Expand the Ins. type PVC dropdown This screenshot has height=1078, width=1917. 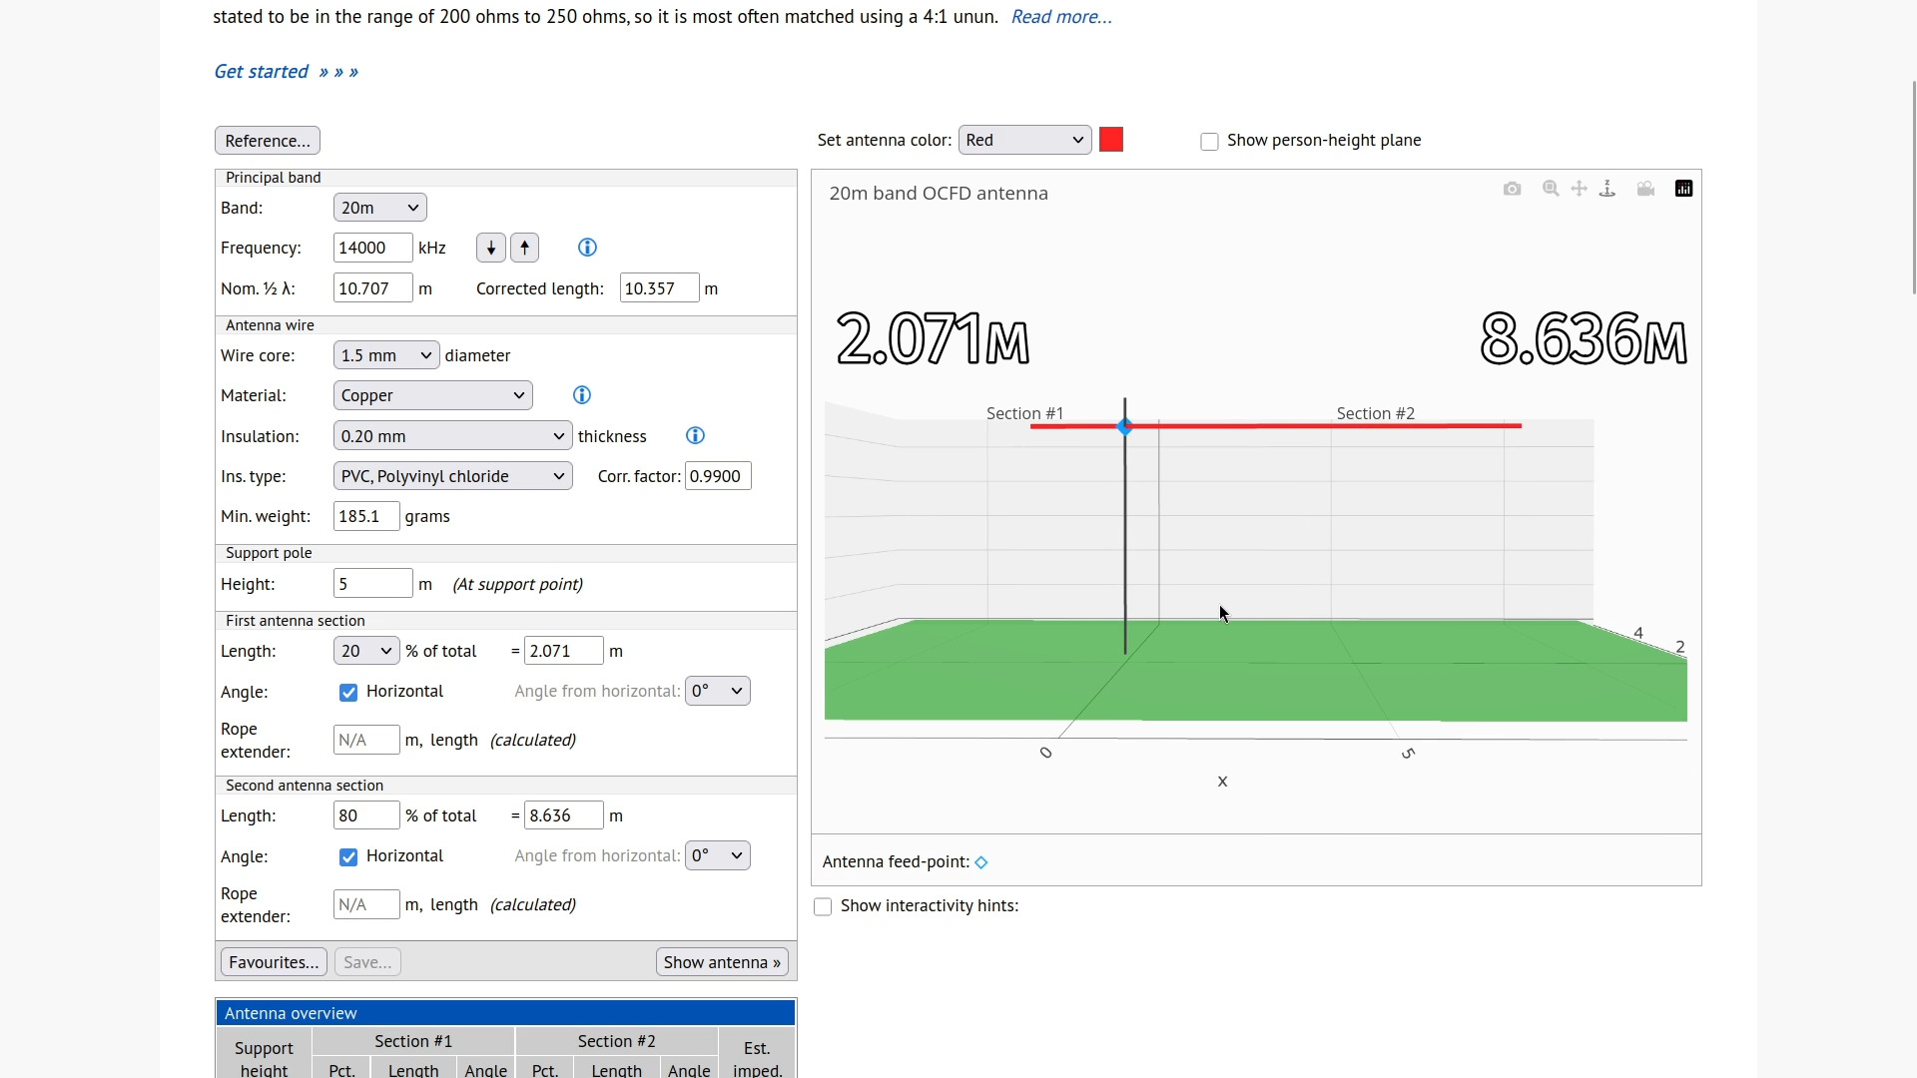click(452, 476)
